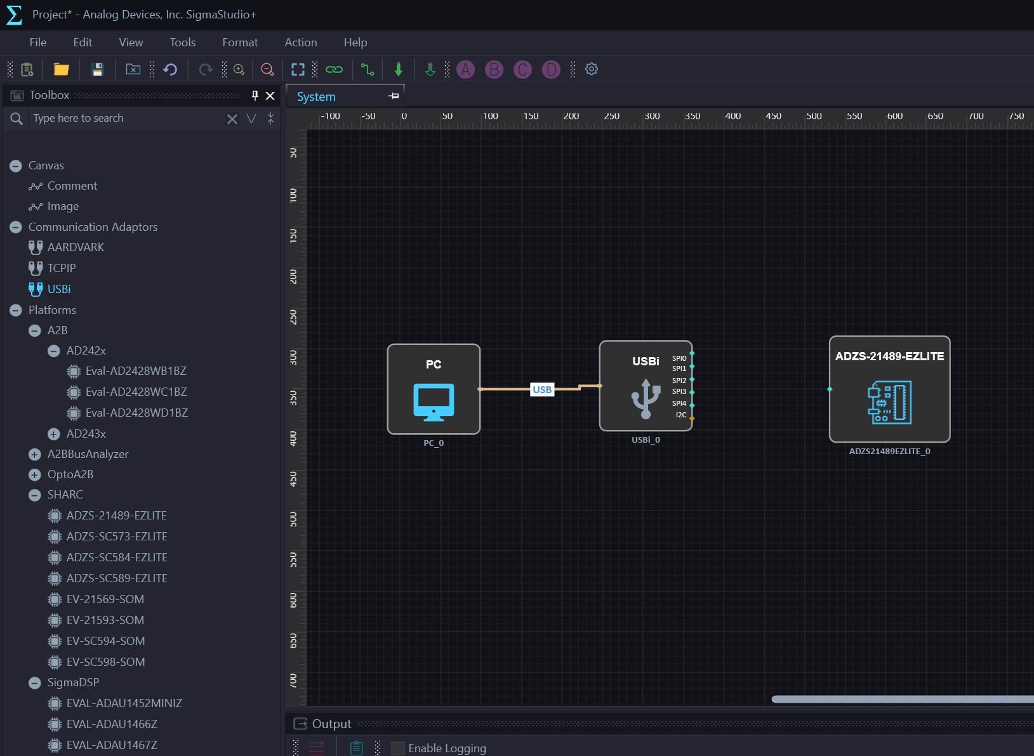Select the purple D preset button
The height and width of the screenshot is (756, 1034).
(x=552, y=69)
